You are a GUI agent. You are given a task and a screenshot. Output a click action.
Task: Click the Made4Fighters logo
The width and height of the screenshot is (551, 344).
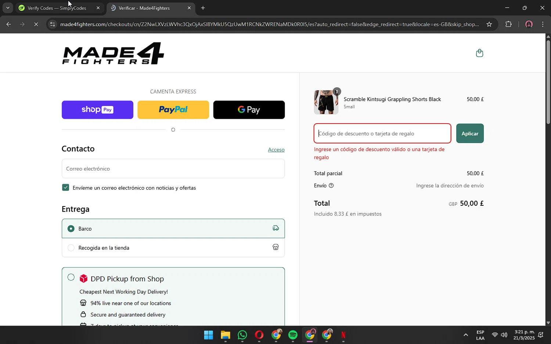(113, 54)
